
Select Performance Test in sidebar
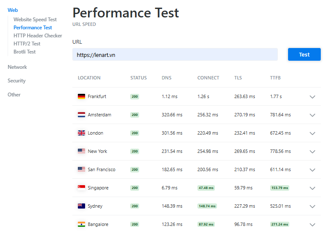tap(33, 28)
